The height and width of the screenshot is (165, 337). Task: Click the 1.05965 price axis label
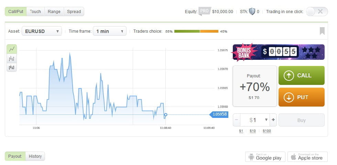pos(223,88)
